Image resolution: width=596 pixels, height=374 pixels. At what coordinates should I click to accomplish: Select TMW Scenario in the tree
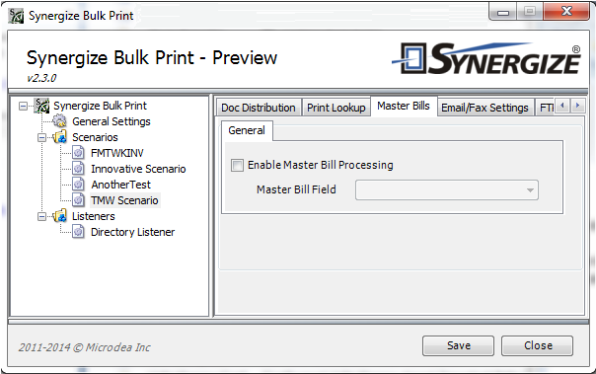(x=124, y=200)
